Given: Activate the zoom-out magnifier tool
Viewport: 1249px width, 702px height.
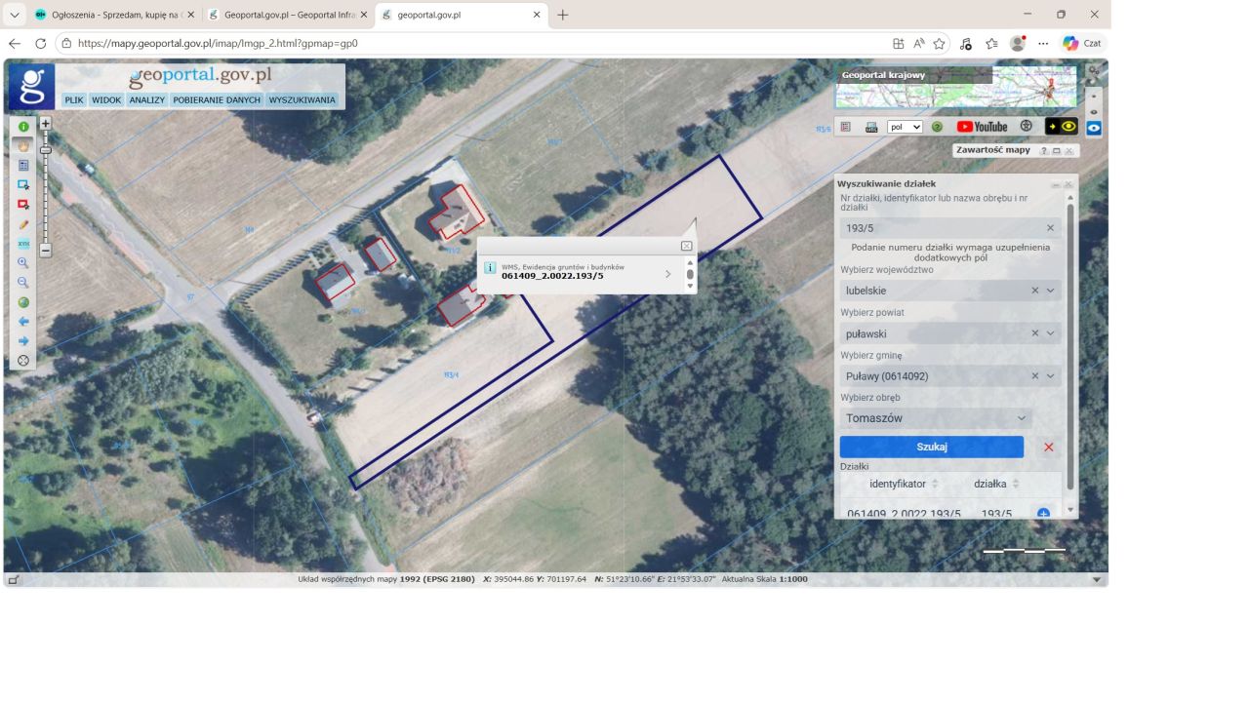Looking at the screenshot, I should pos(23,283).
